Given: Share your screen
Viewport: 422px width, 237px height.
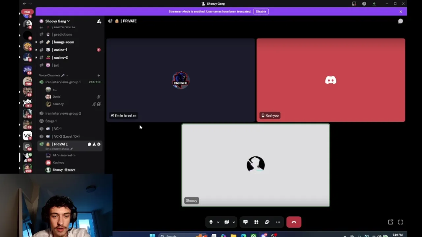Looking at the screenshot, I should click(x=245, y=222).
